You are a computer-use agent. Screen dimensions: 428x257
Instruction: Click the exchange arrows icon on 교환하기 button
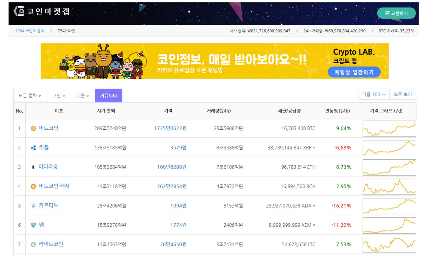pyautogui.click(x=387, y=13)
